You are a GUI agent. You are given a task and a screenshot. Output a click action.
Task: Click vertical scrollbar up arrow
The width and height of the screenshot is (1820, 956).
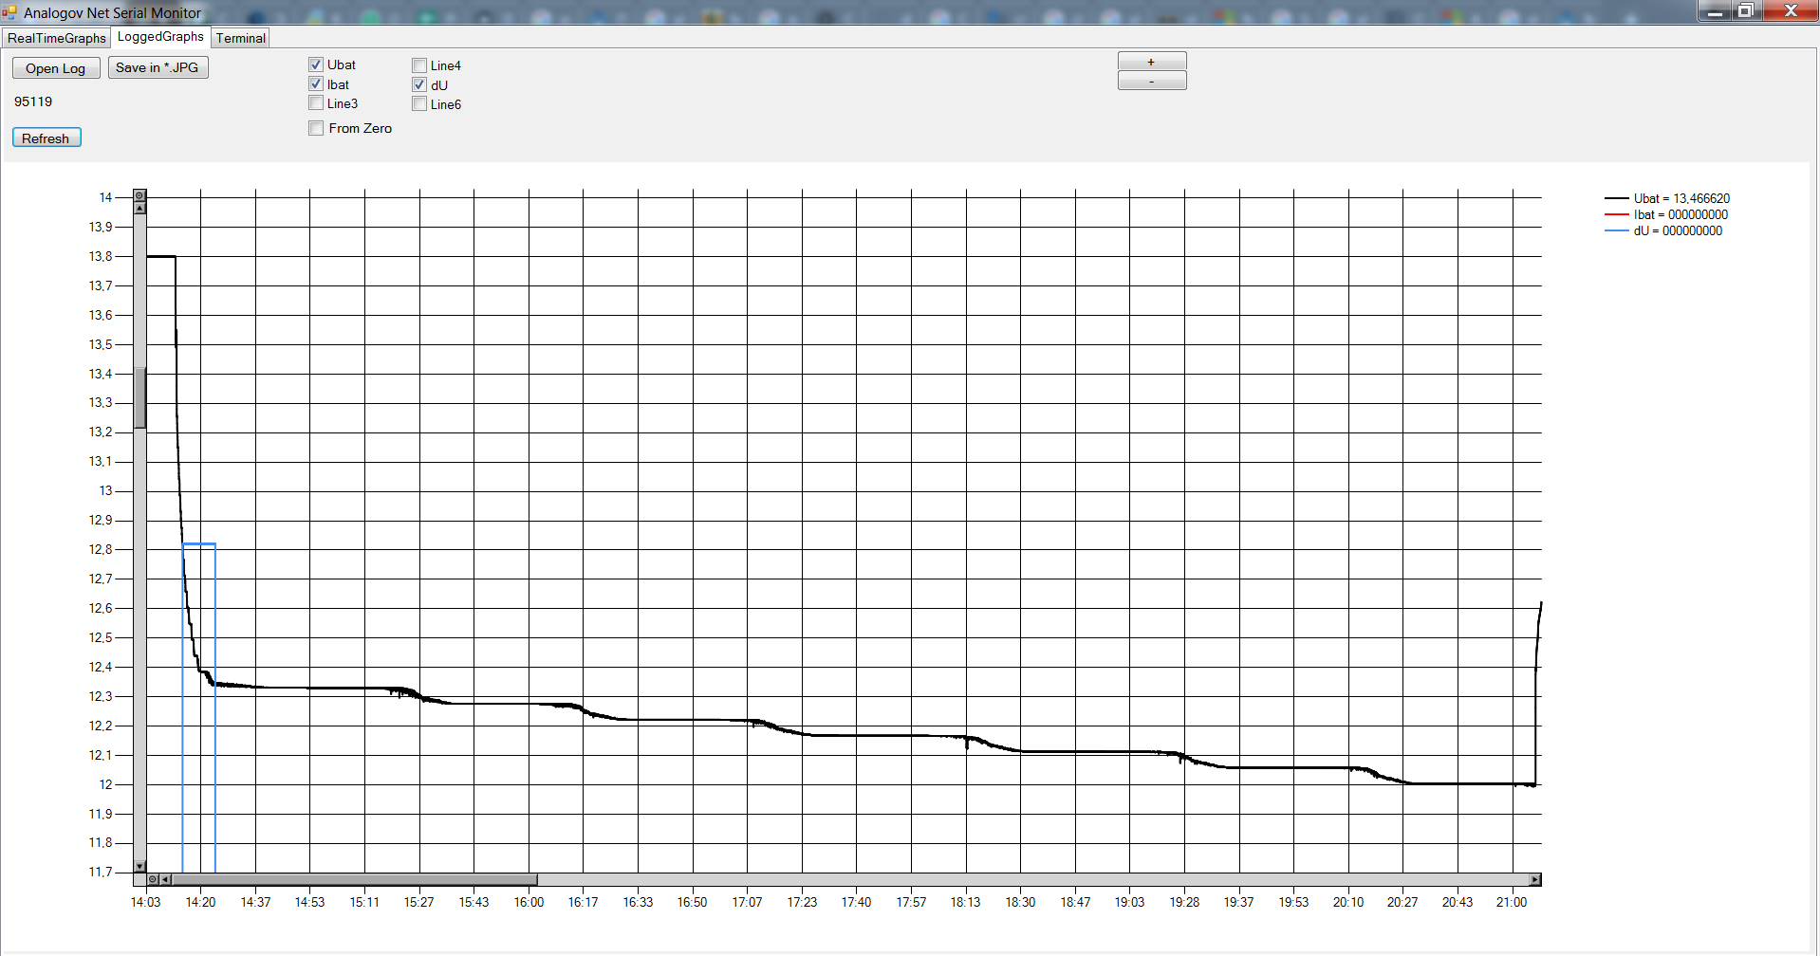point(139,208)
